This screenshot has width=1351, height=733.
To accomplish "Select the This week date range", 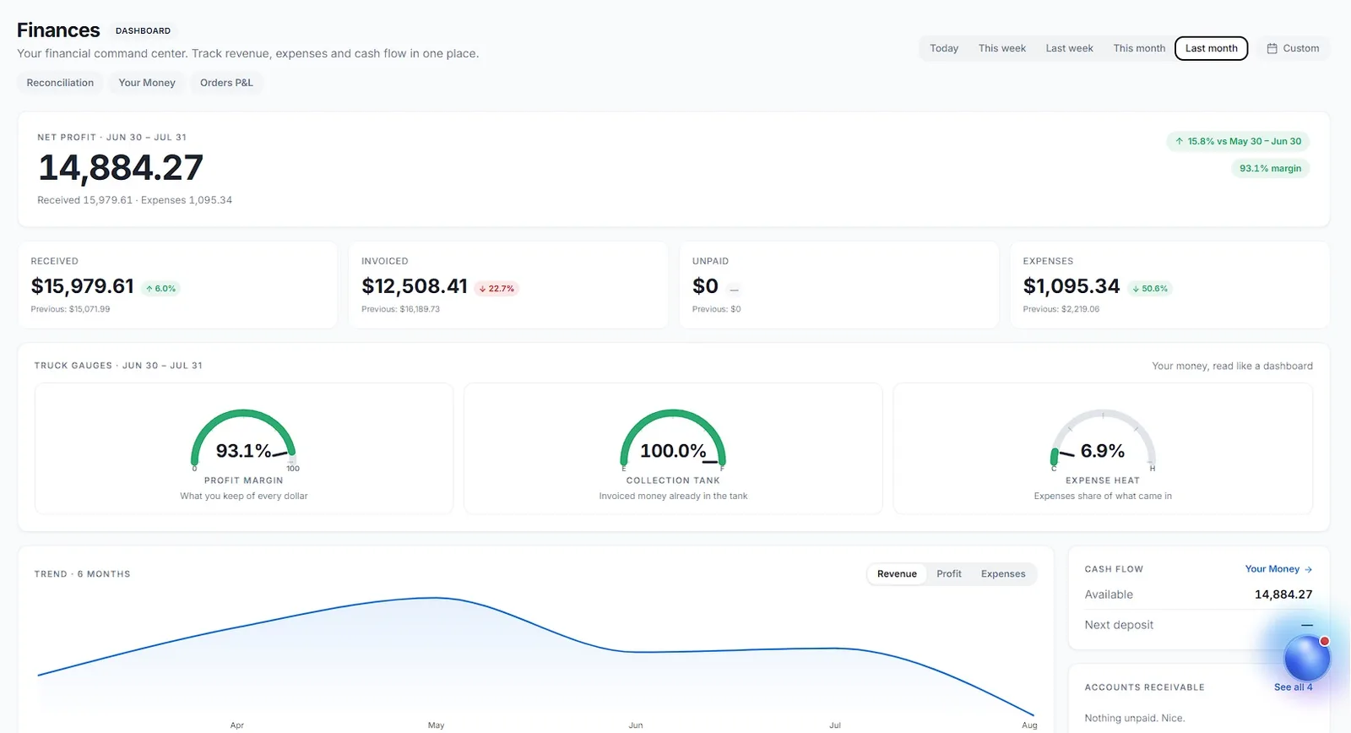I will 1002,49.
